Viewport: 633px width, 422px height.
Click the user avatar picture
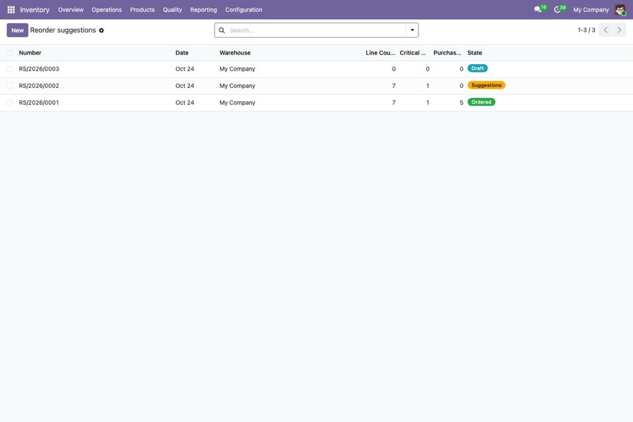[620, 10]
